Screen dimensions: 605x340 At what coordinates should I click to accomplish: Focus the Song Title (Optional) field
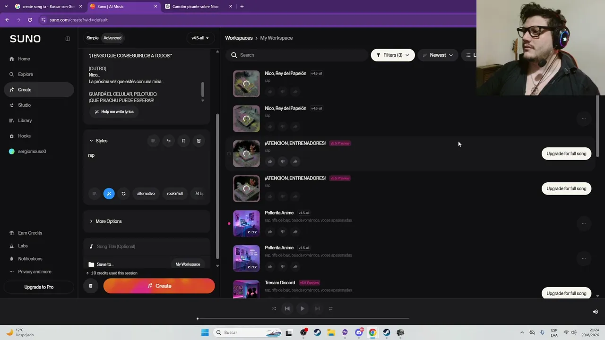point(147,246)
